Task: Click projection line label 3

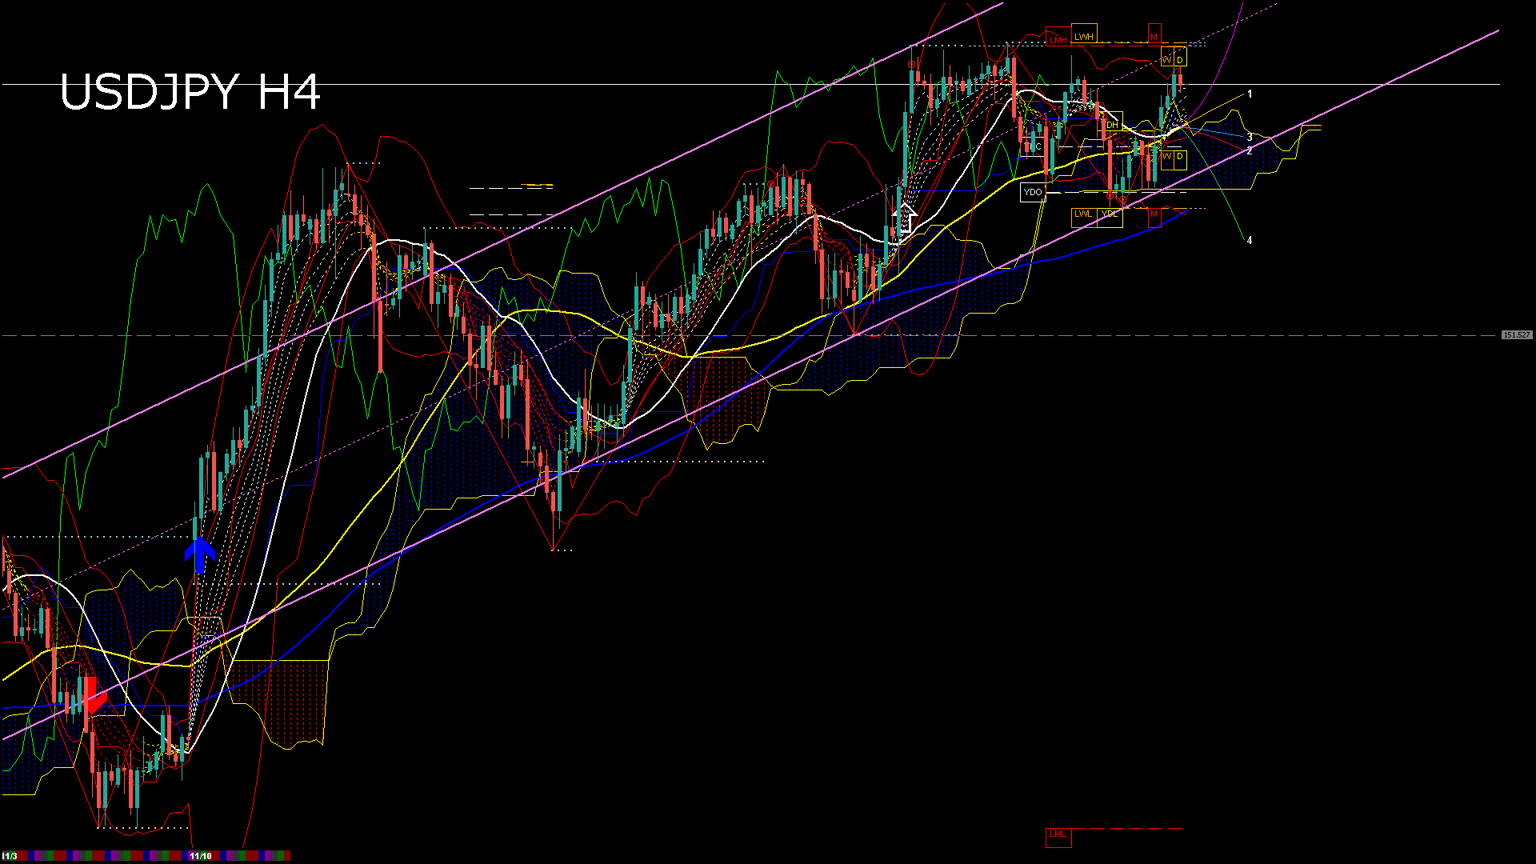Action: (1250, 138)
